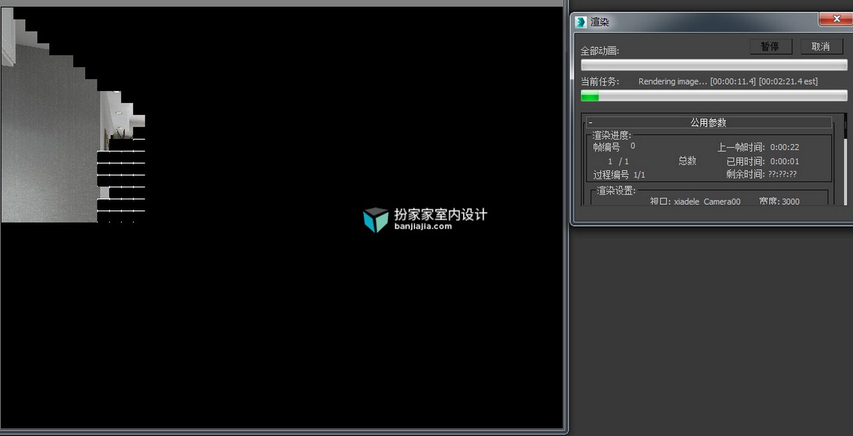
Task: Click the 上一帧时间 value 0:00:22
Action: tap(785, 147)
